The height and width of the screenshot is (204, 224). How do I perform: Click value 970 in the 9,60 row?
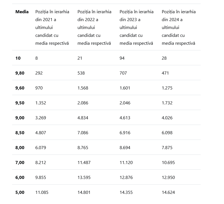click(39, 88)
